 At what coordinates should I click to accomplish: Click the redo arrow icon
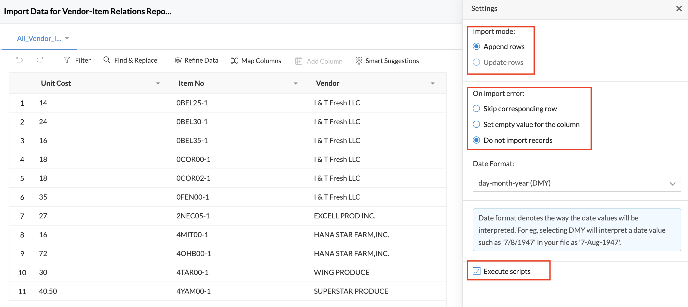[40, 60]
